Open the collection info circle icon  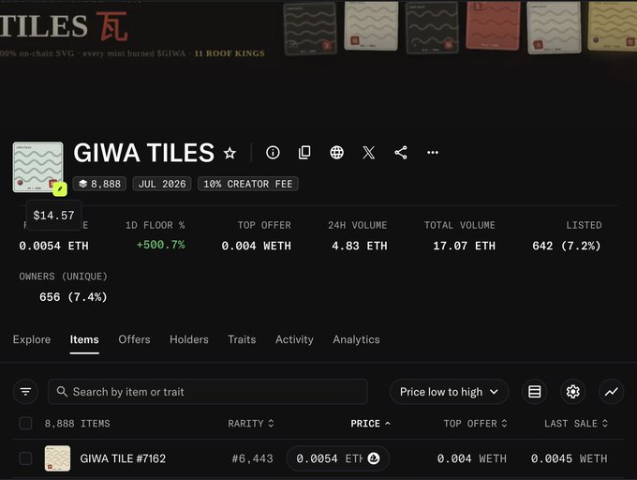pyautogui.click(x=273, y=153)
